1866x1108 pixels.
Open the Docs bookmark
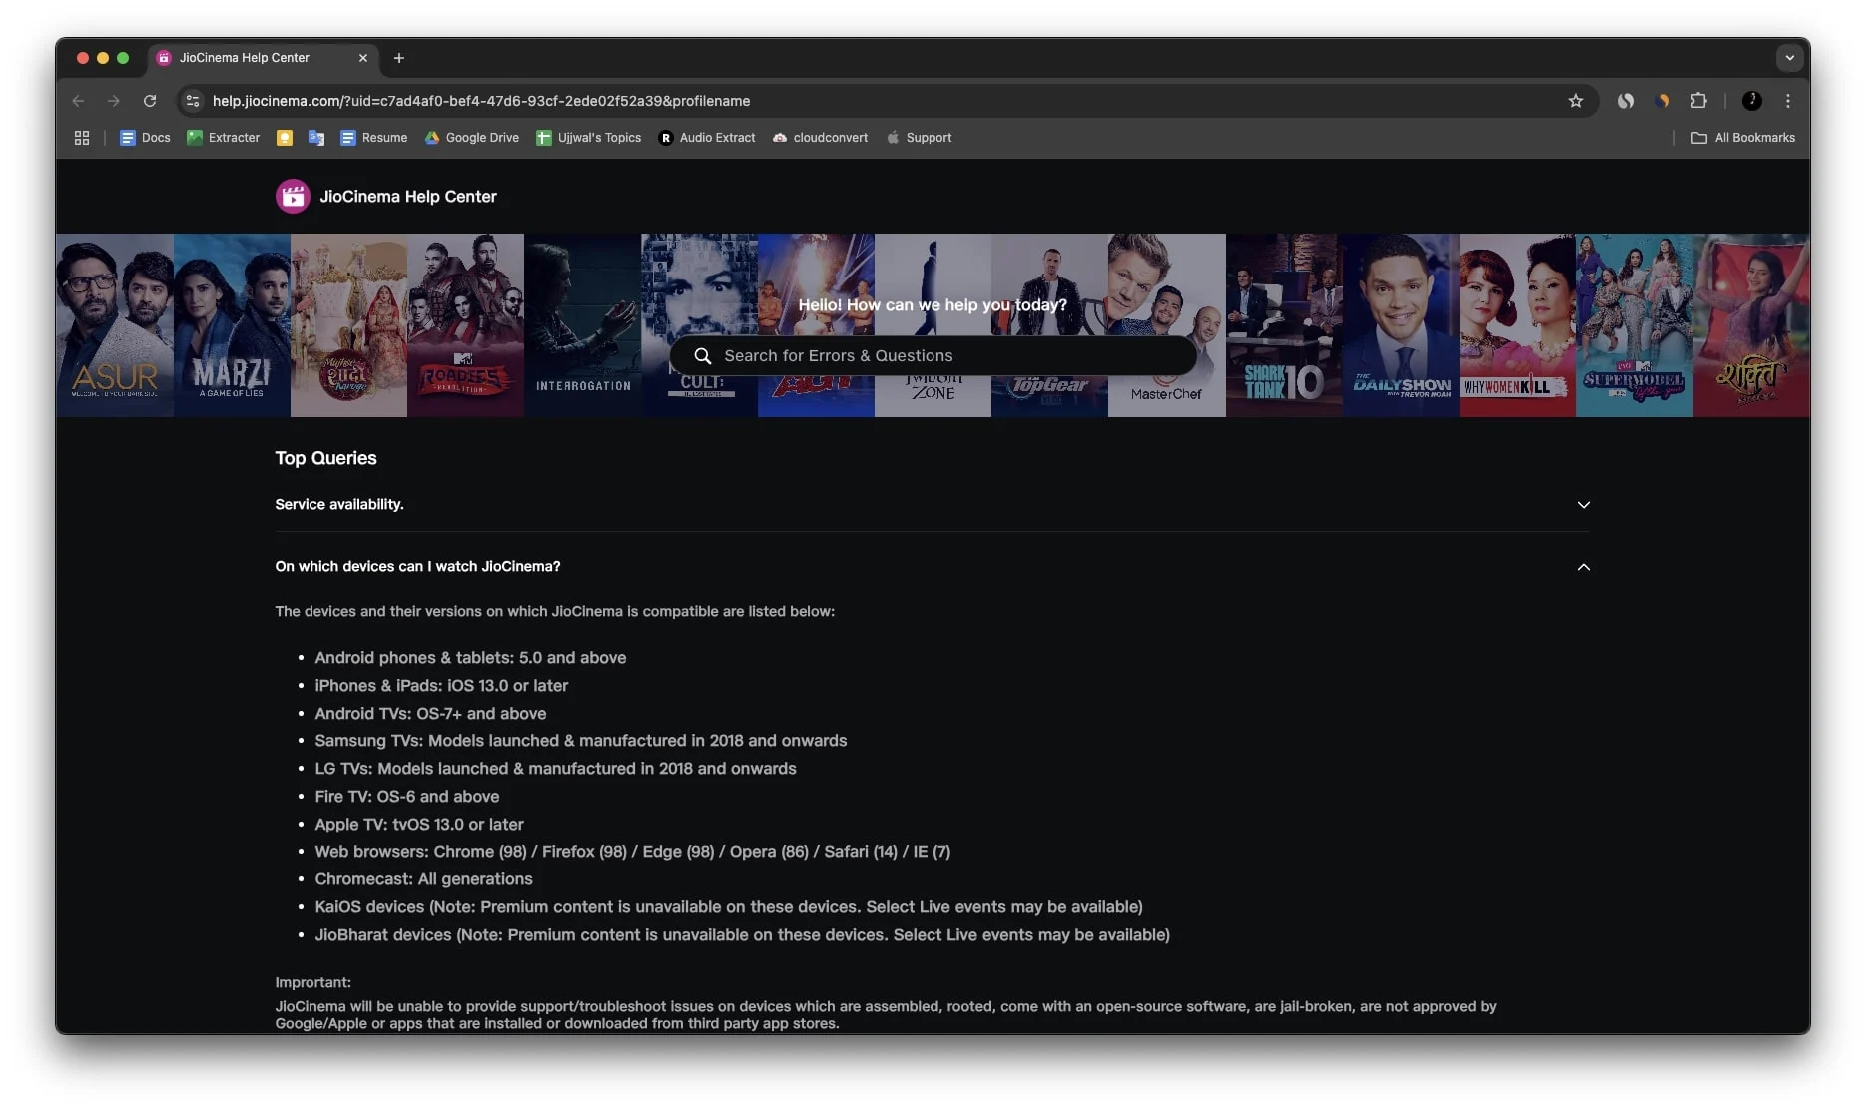click(145, 138)
